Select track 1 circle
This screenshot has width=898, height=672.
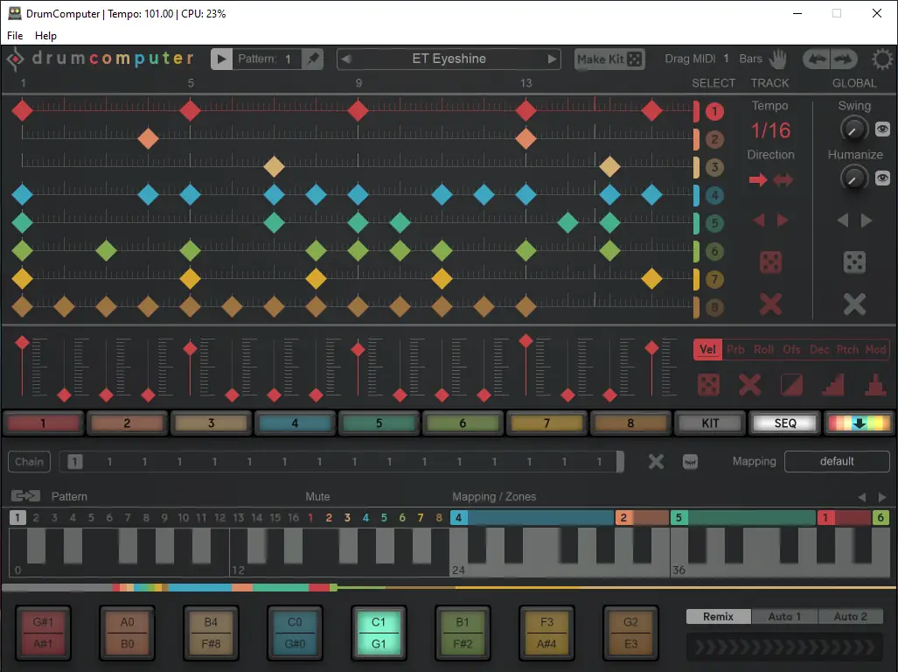pos(714,111)
